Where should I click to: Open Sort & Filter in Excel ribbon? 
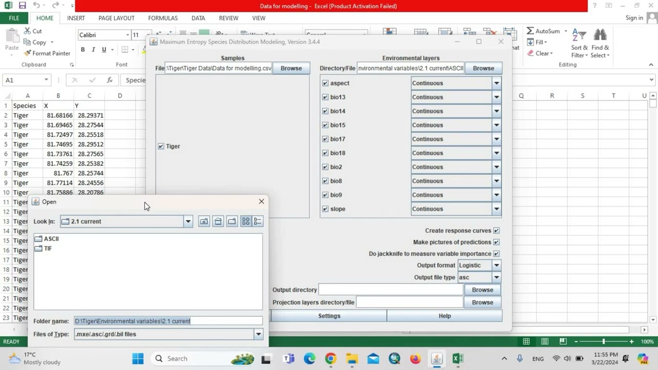pos(579,43)
